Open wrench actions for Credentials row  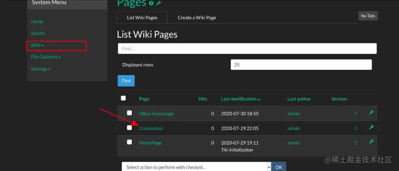pyautogui.click(x=371, y=127)
